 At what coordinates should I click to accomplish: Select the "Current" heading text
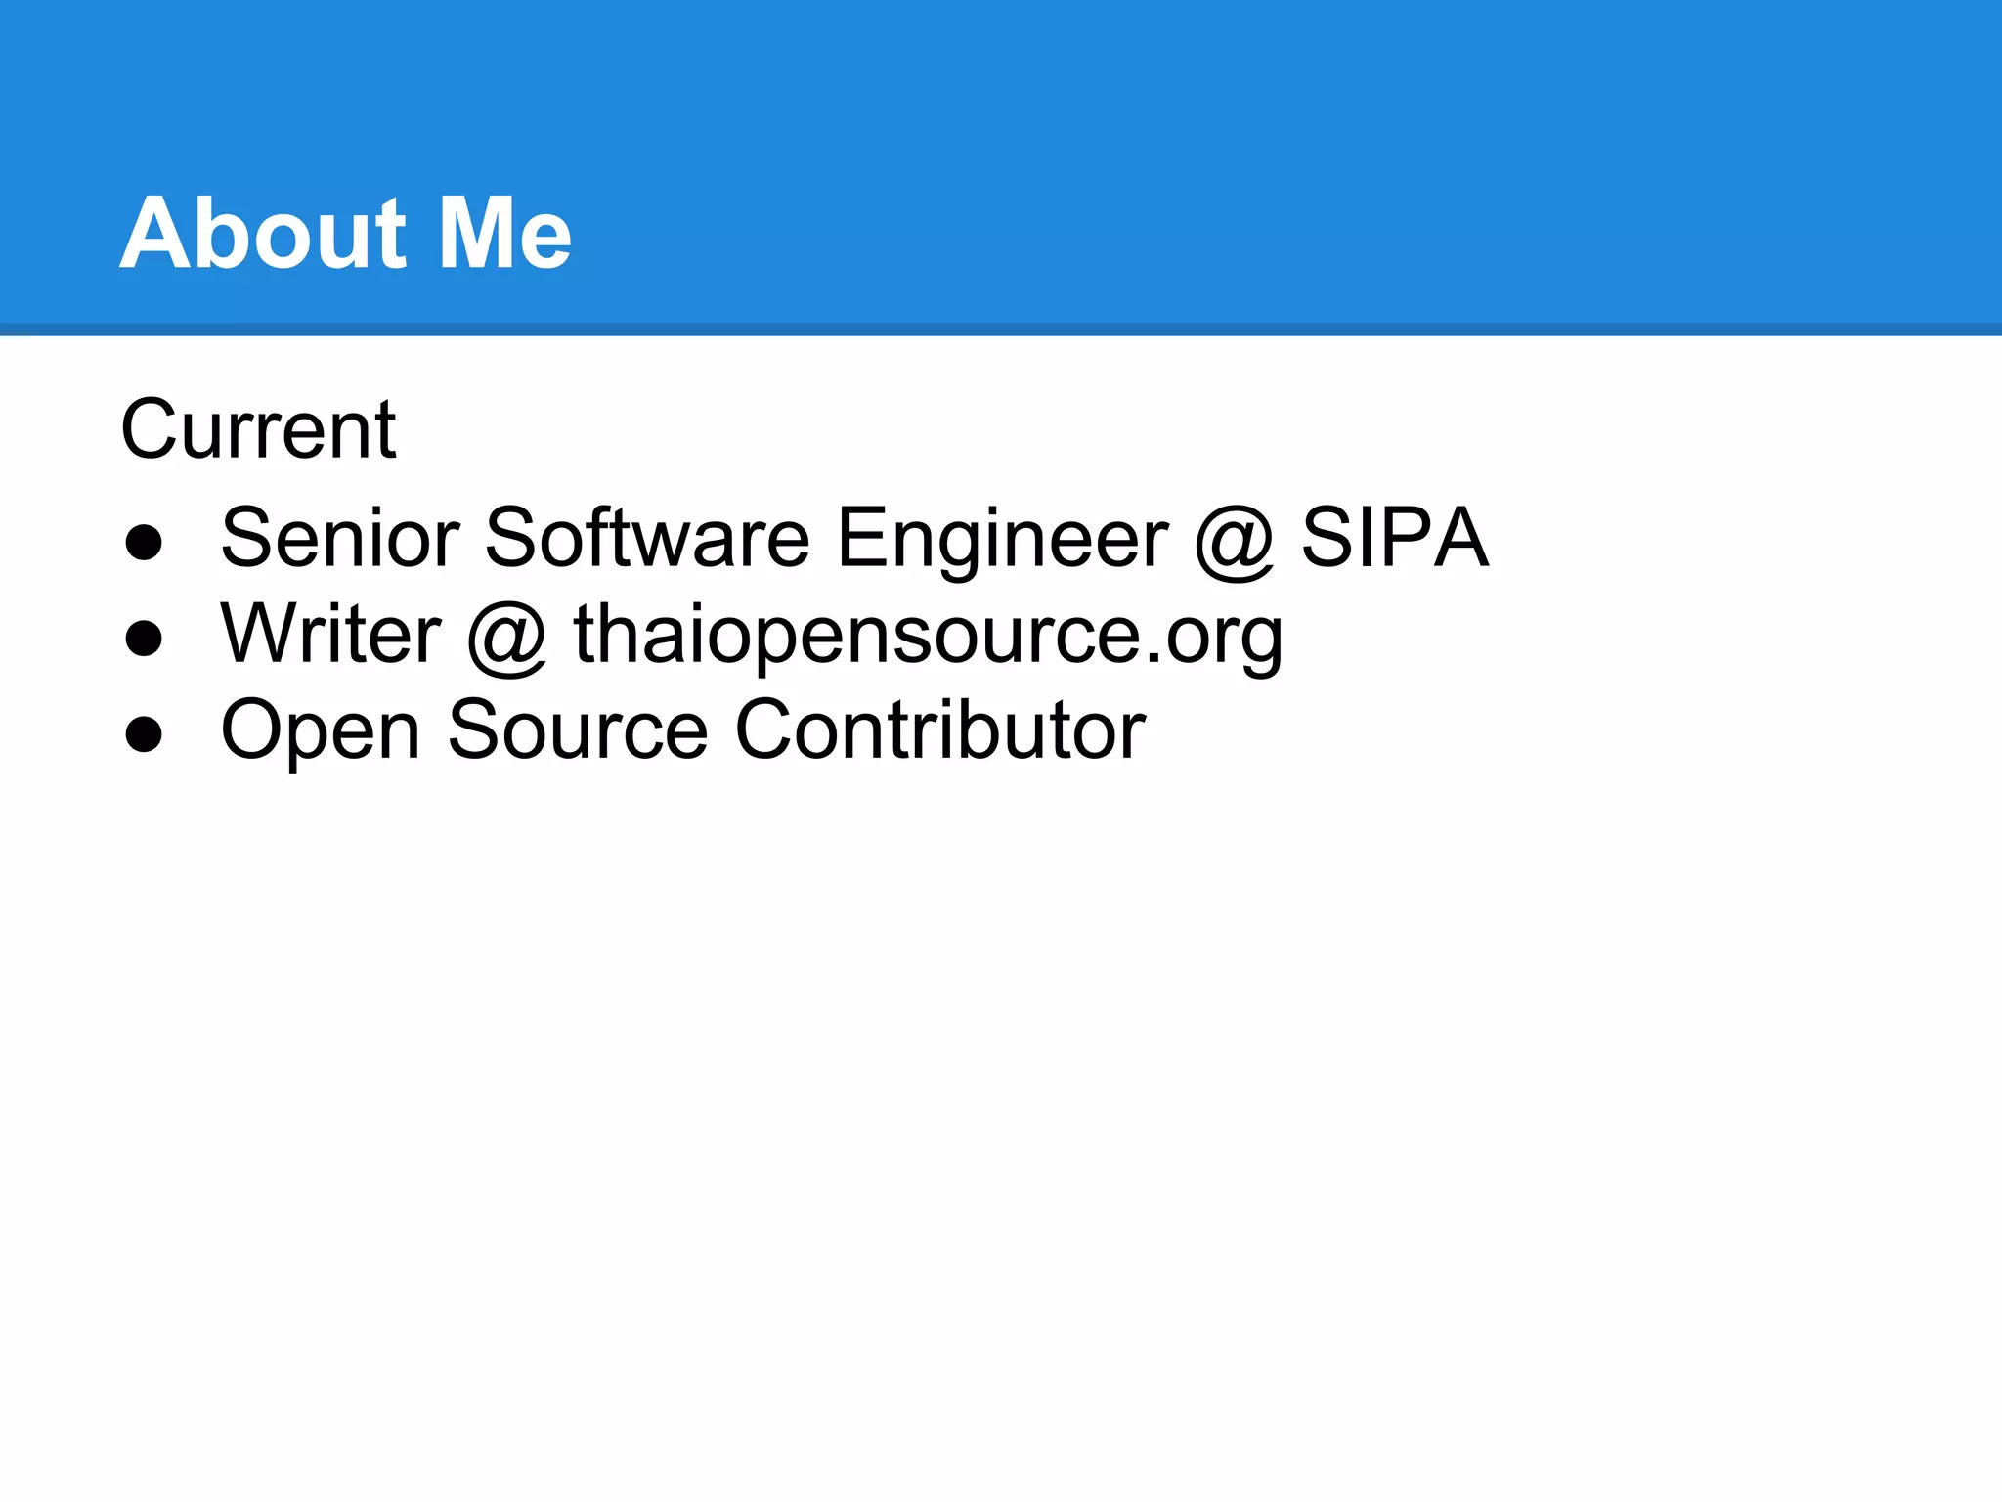[258, 429]
